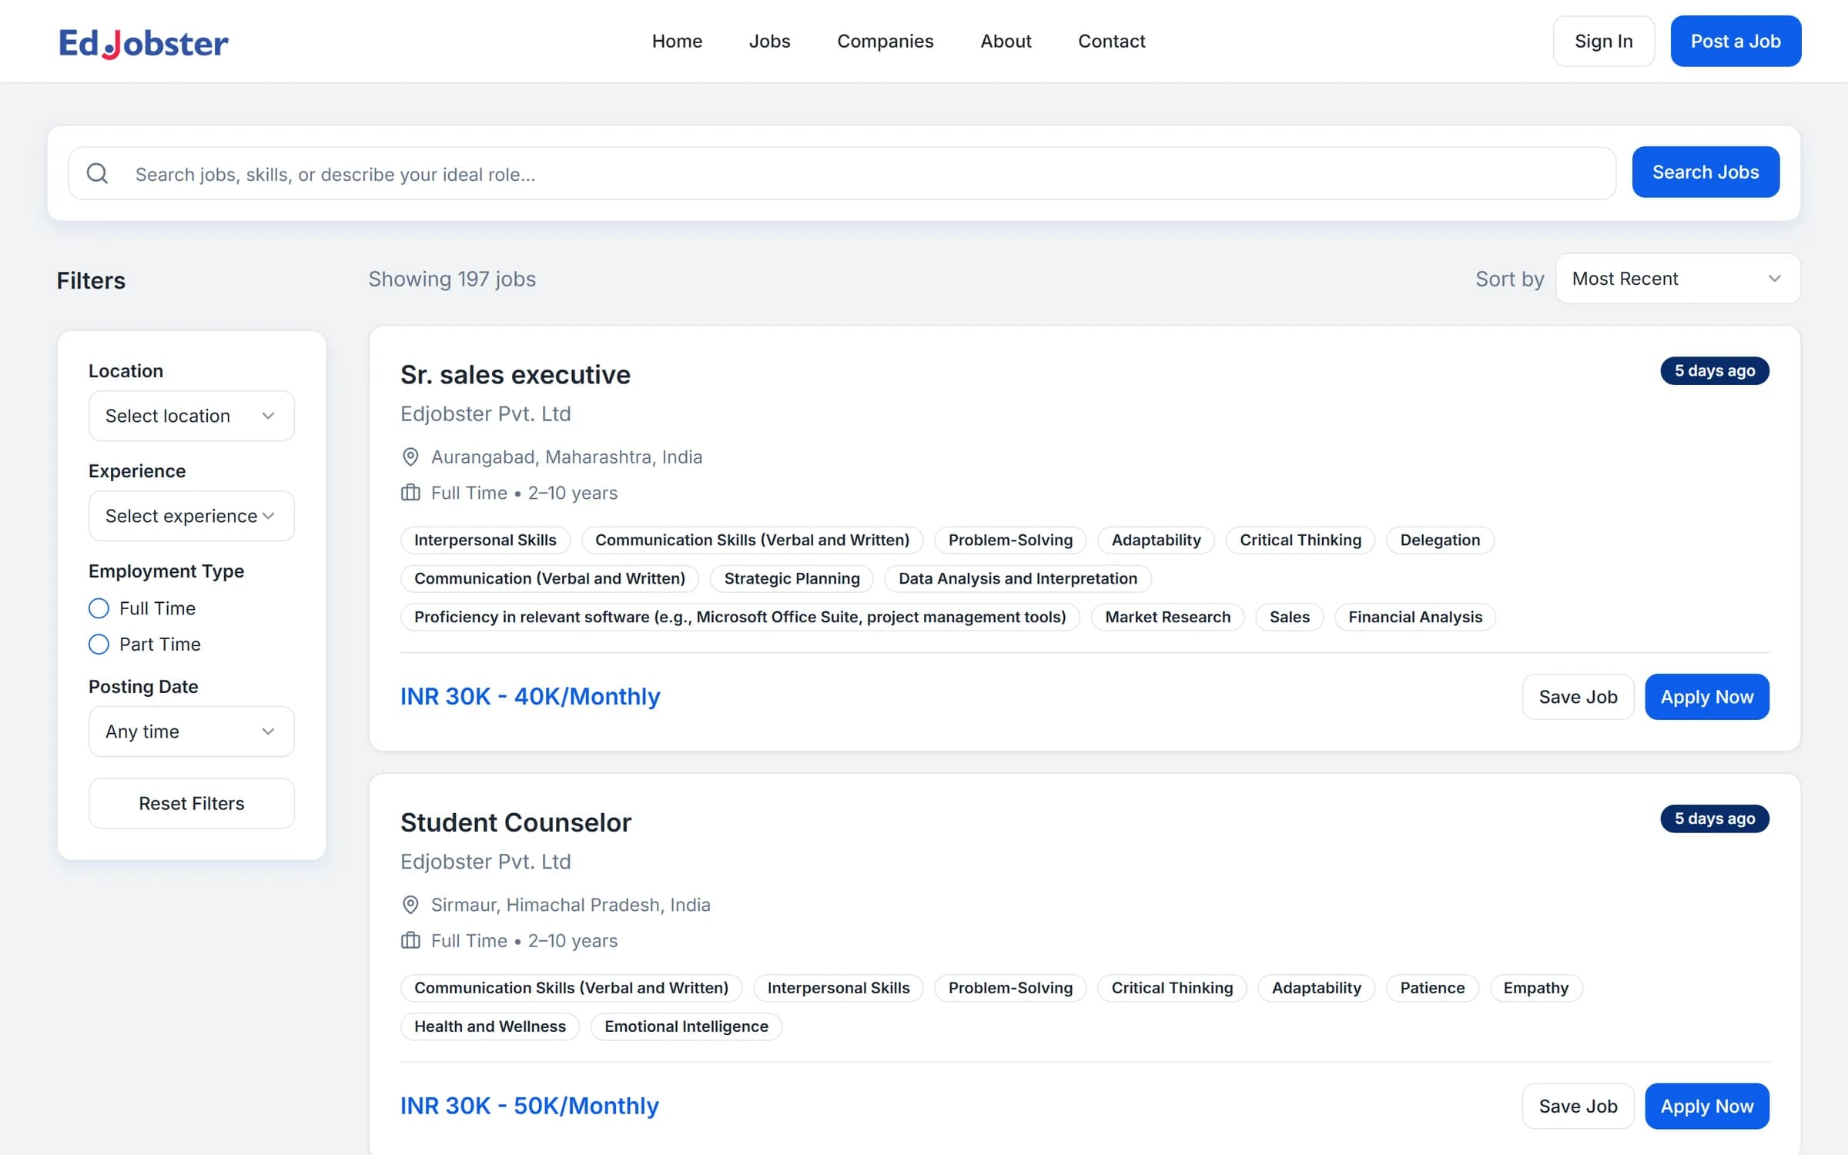This screenshot has width=1848, height=1155.
Task: Click Emotional Intelligence skill tag
Action: (x=686, y=1027)
